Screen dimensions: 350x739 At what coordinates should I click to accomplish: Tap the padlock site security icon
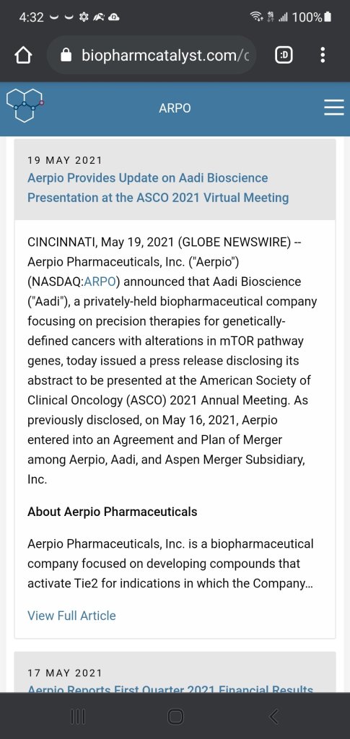click(x=67, y=56)
